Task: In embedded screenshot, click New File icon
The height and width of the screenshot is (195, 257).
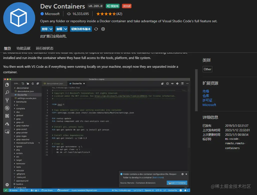Action: click(x=23, y=83)
